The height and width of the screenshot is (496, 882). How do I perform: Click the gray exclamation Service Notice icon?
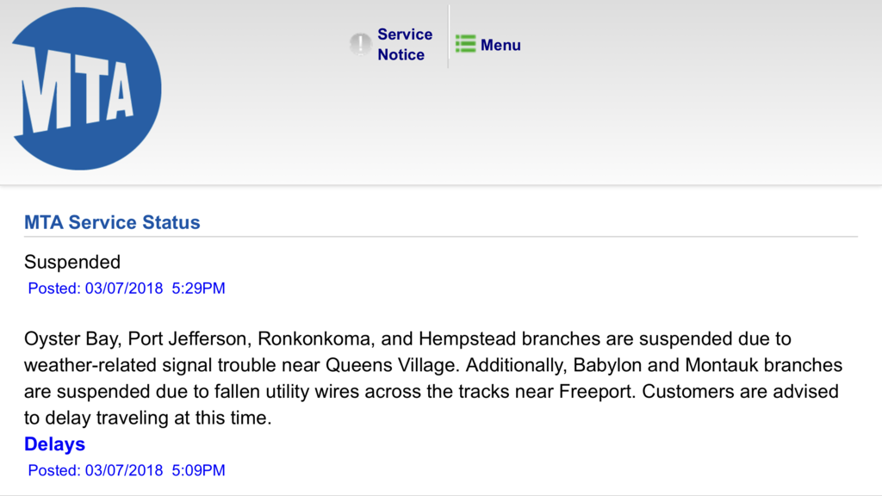pyautogui.click(x=360, y=45)
